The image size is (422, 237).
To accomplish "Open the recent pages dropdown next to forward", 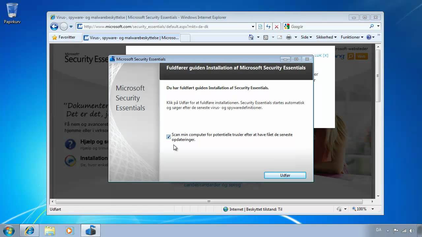I will click(71, 27).
